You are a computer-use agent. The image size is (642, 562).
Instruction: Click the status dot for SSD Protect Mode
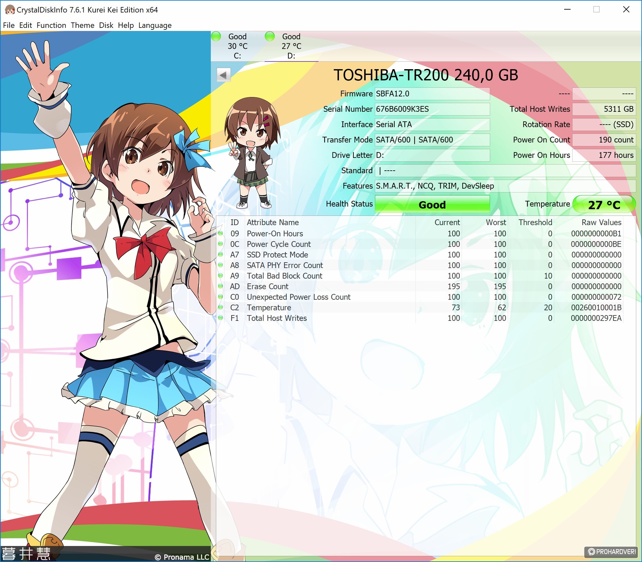pos(220,255)
